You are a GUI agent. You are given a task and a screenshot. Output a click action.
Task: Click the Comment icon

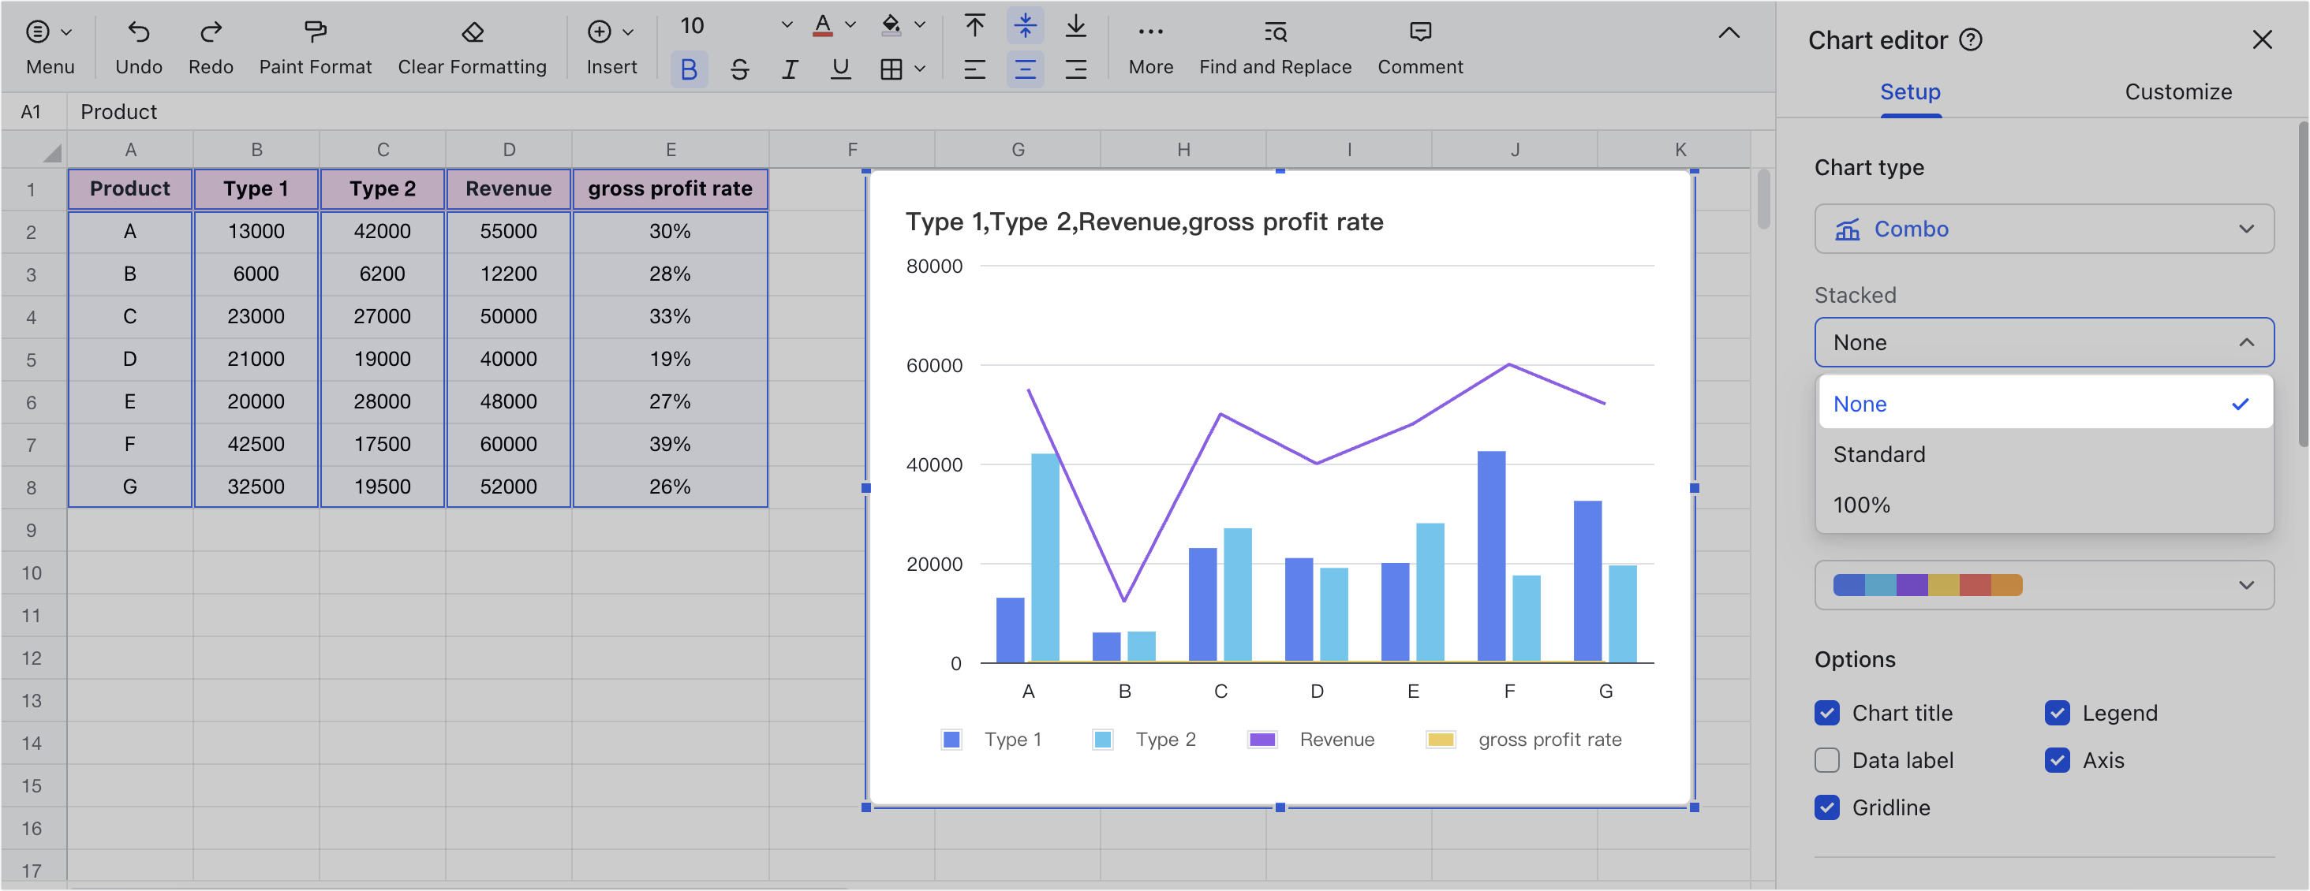pyautogui.click(x=1419, y=32)
